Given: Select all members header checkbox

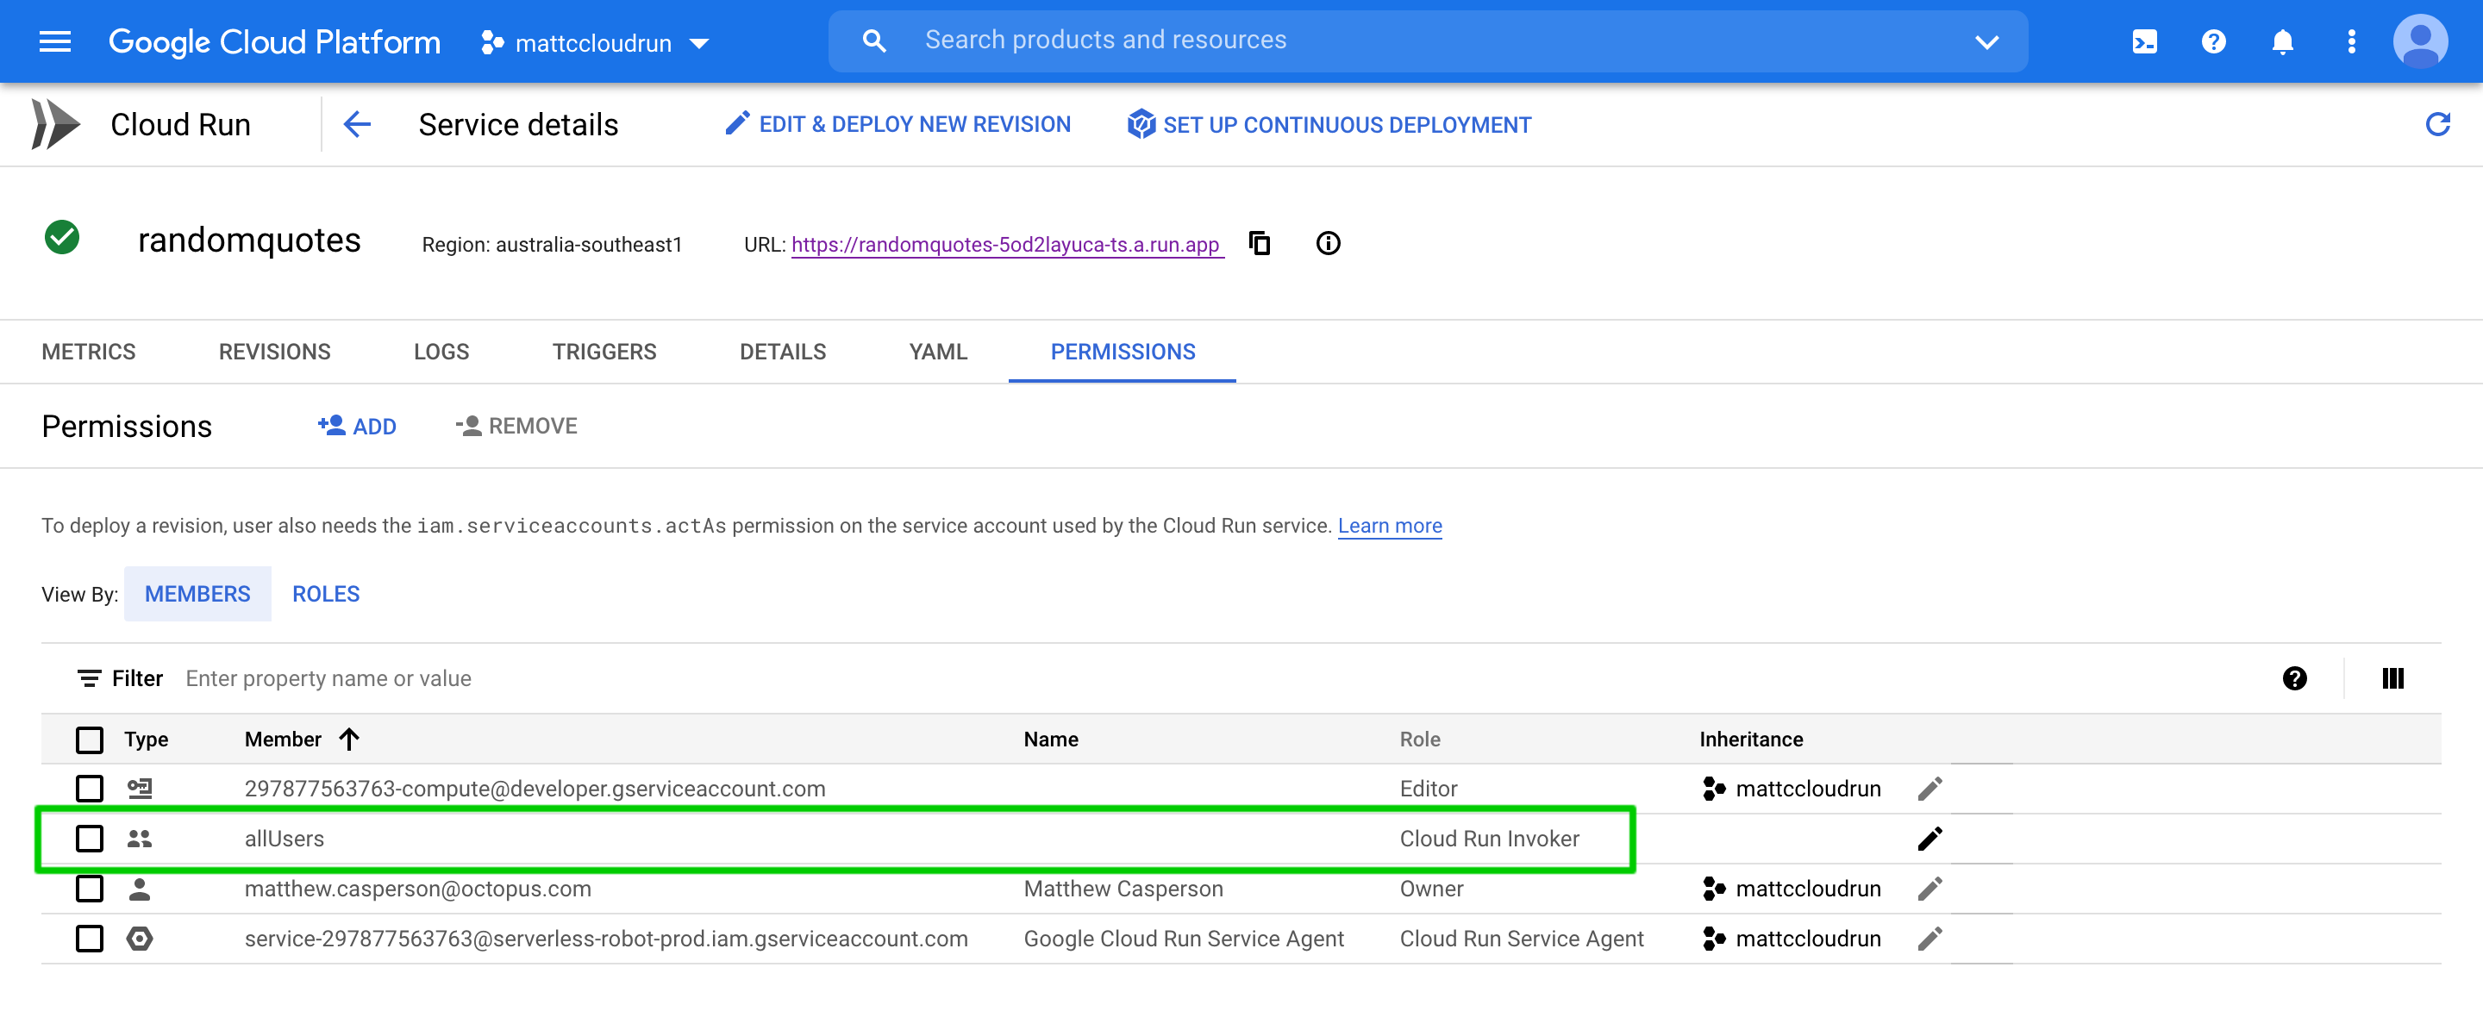Looking at the screenshot, I should coord(90,740).
